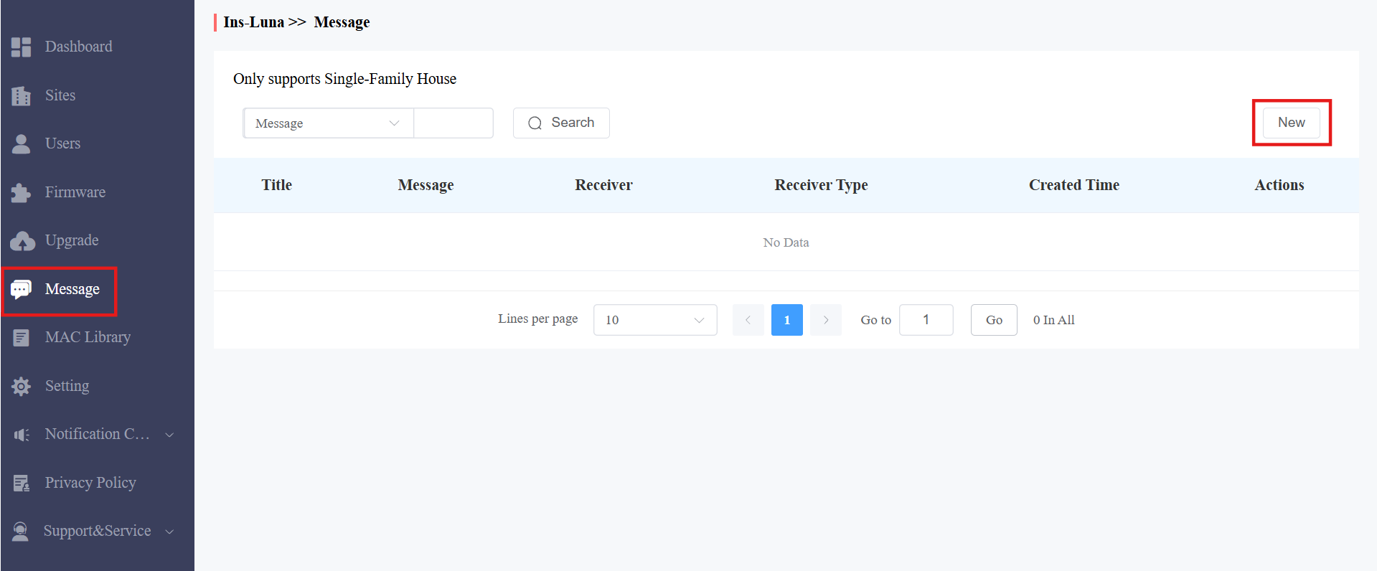1377x571 pixels.
Task: Open the Upgrade cloud icon
Action: point(22,241)
